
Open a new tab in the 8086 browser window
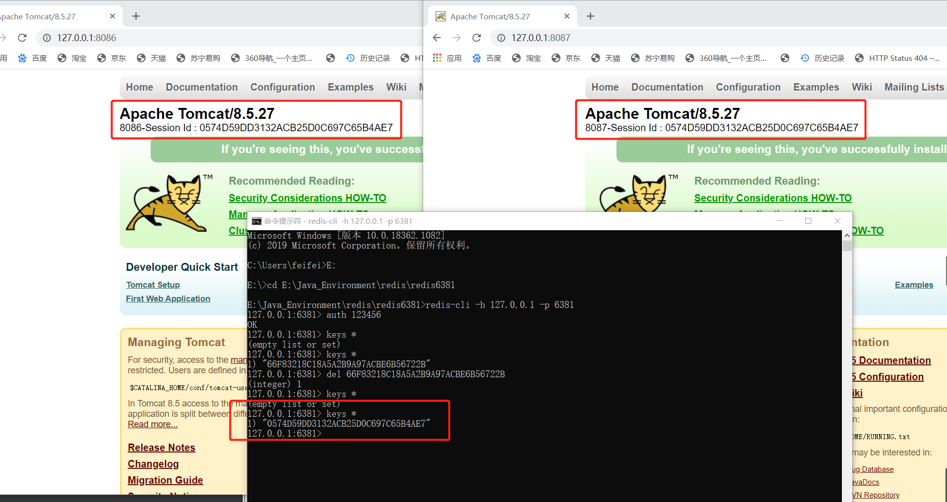pyautogui.click(x=136, y=16)
